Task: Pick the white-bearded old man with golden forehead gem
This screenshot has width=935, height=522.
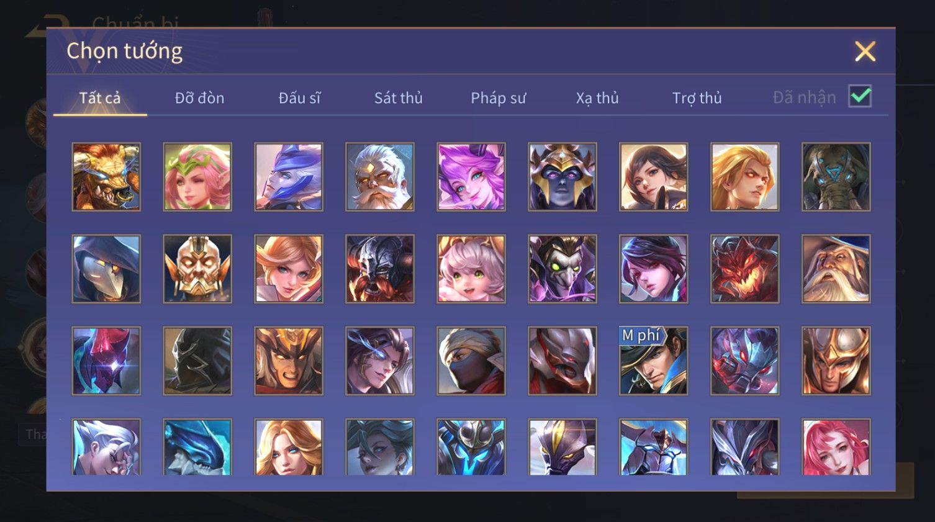Action: [380, 177]
